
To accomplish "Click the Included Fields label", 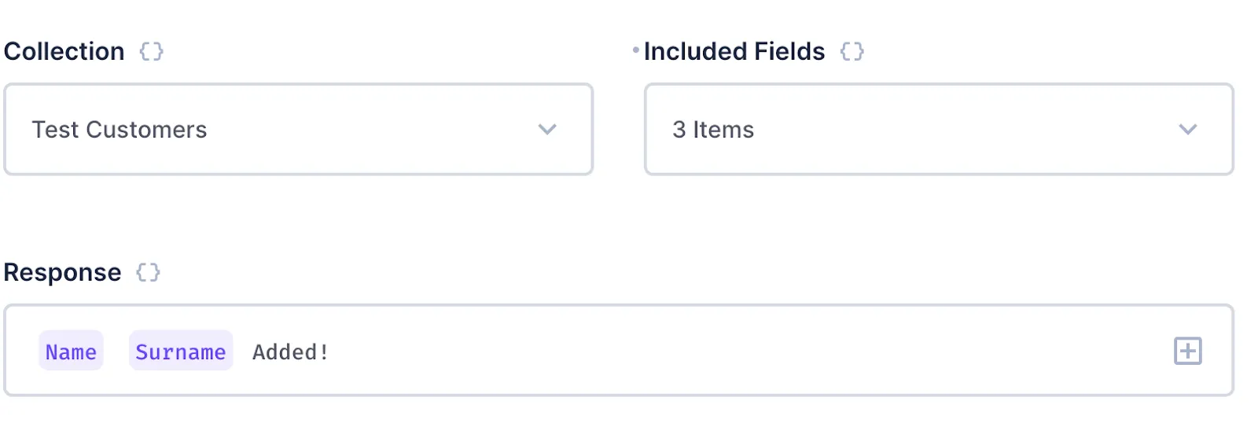I will [x=734, y=52].
